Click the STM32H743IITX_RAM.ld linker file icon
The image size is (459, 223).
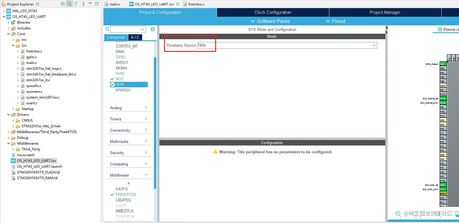(x=13, y=178)
